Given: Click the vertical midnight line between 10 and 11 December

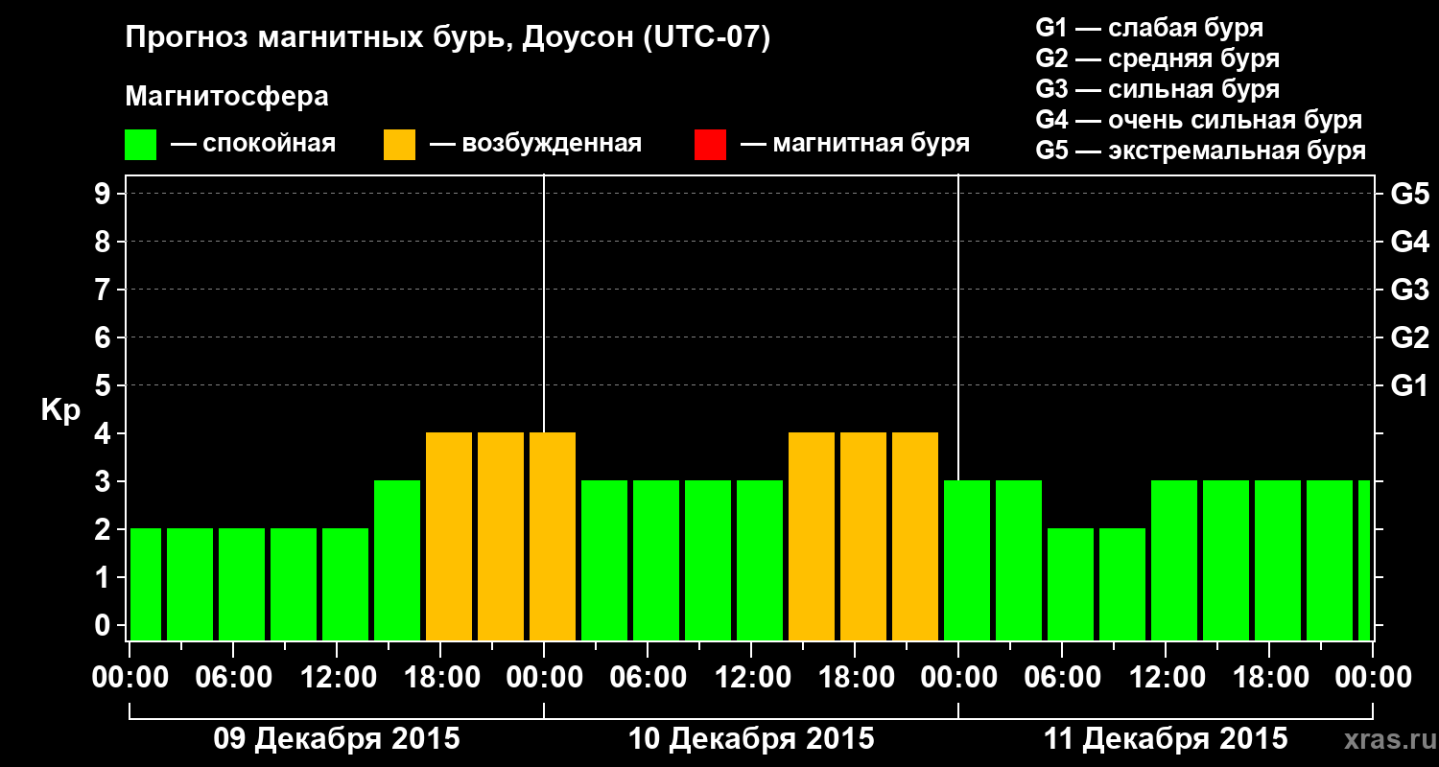Looking at the screenshot, I should (958, 326).
